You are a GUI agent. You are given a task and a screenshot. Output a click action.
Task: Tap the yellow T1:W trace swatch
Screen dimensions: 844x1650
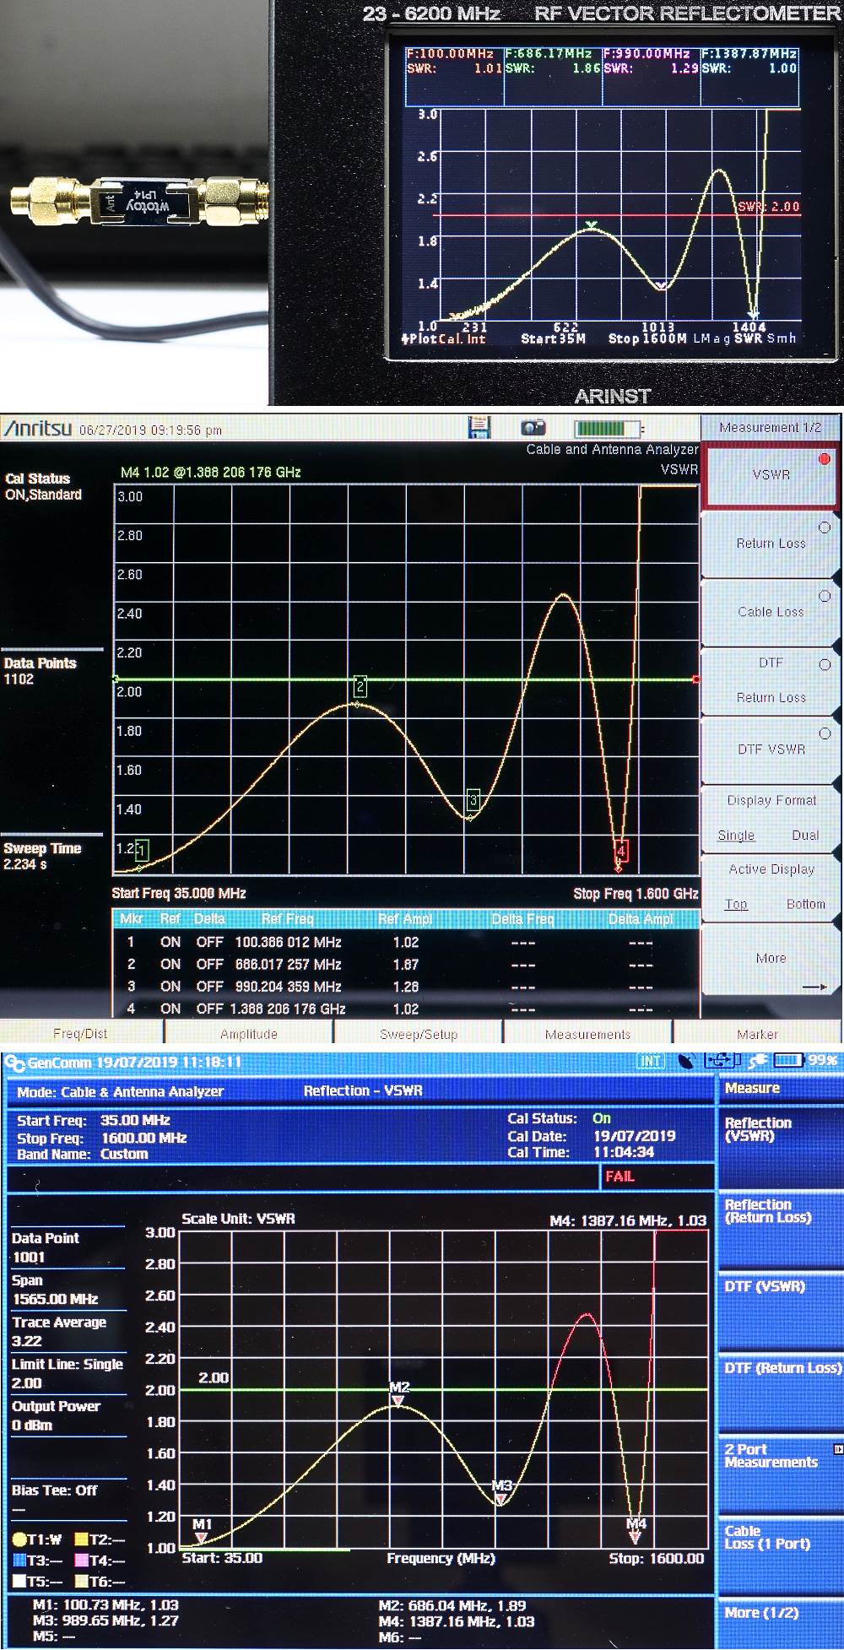[19, 1540]
